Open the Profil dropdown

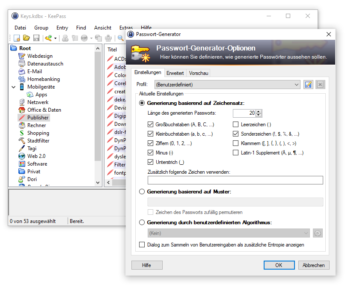pyautogui.click(x=227, y=85)
